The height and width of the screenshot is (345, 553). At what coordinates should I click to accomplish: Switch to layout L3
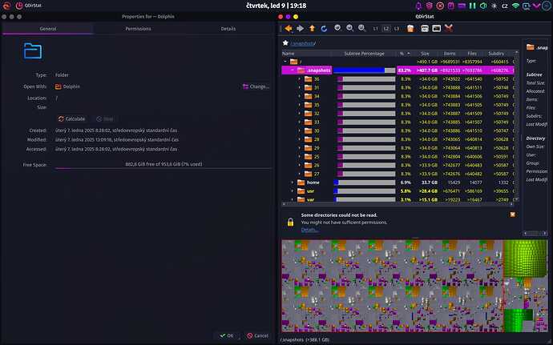[397, 29]
